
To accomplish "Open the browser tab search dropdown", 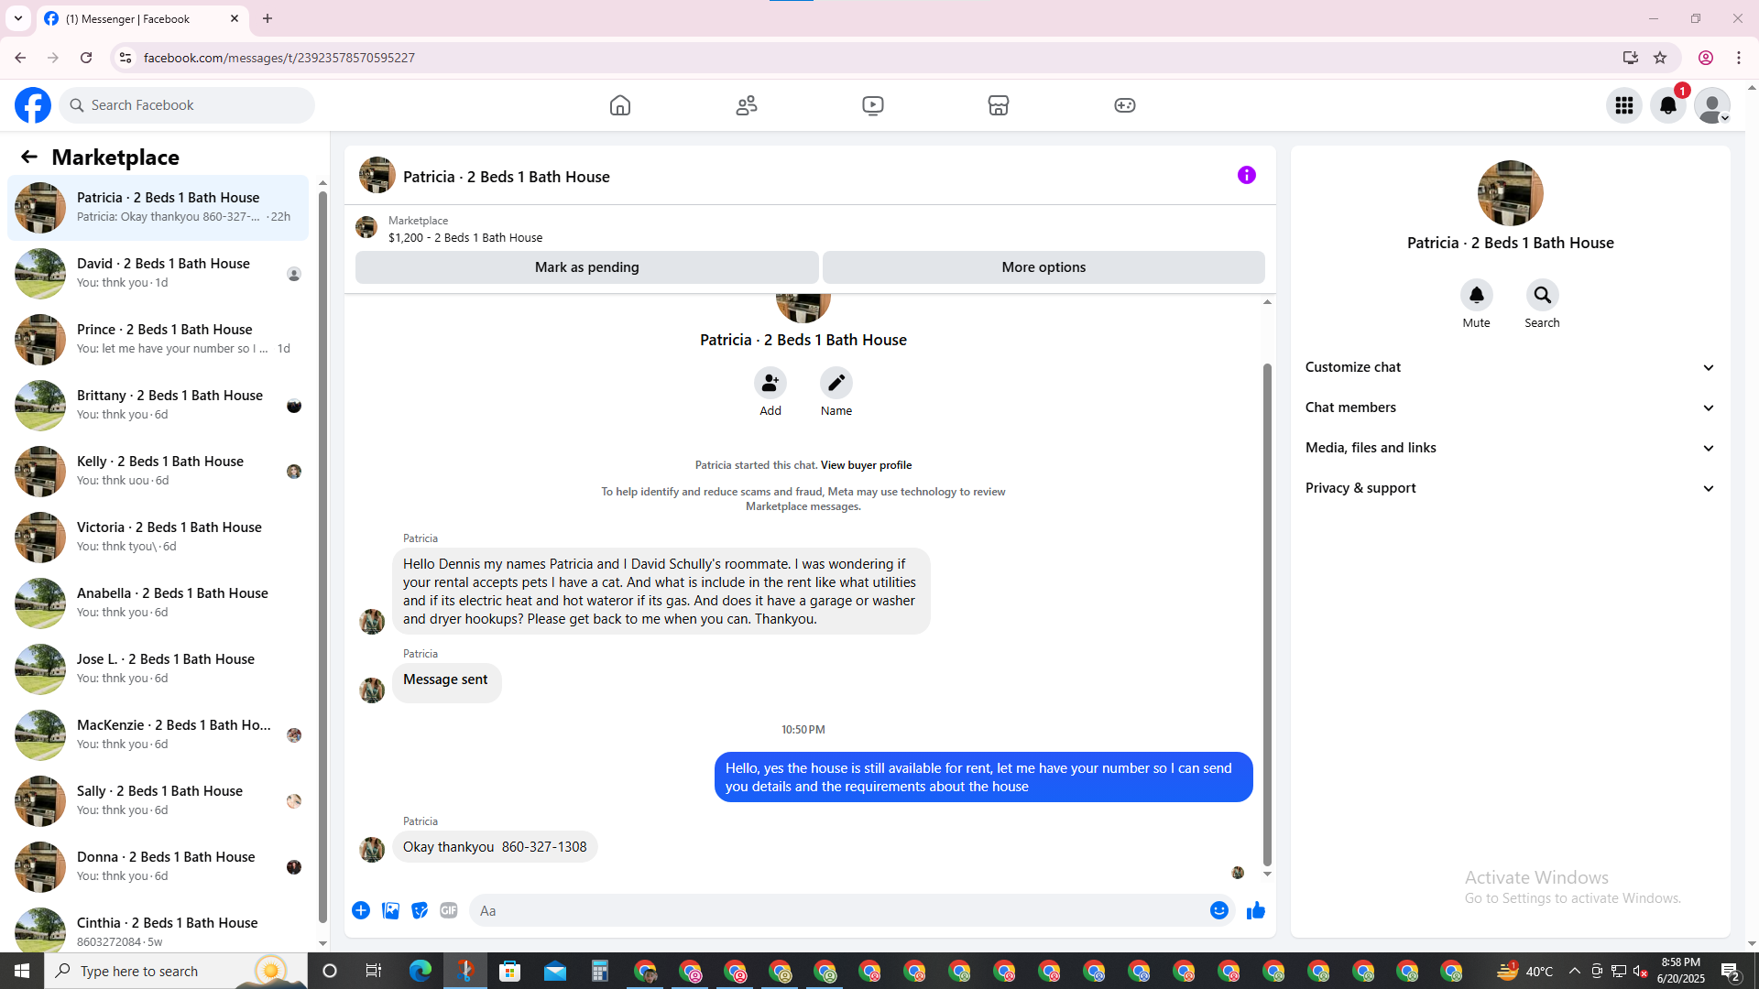I will click(x=18, y=18).
